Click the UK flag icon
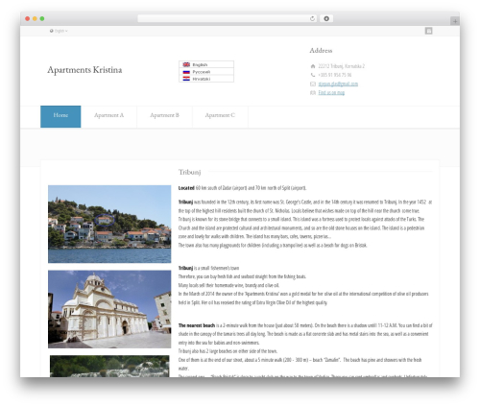 pyautogui.click(x=186, y=64)
